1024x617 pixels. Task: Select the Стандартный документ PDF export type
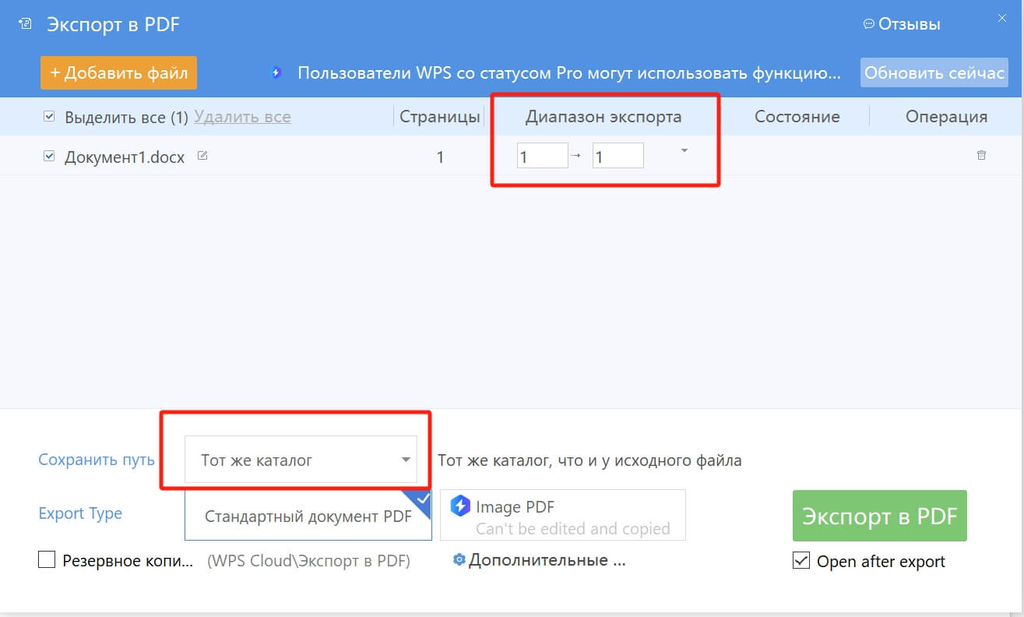[307, 516]
